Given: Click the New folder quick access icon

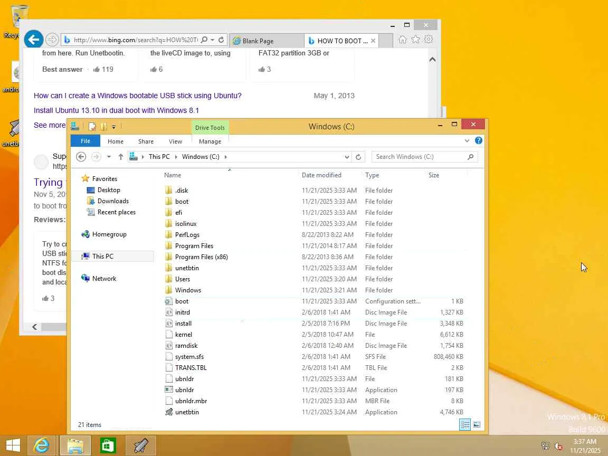Looking at the screenshot, I should tap(103, 127).
